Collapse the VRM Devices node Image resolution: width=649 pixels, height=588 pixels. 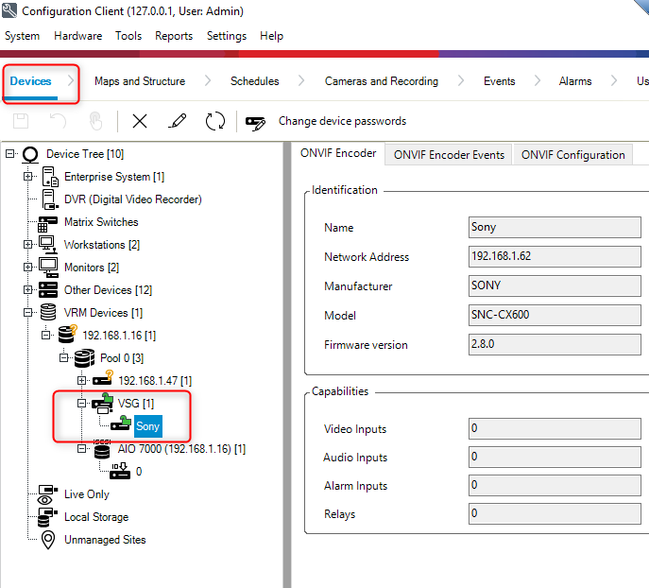28,313
